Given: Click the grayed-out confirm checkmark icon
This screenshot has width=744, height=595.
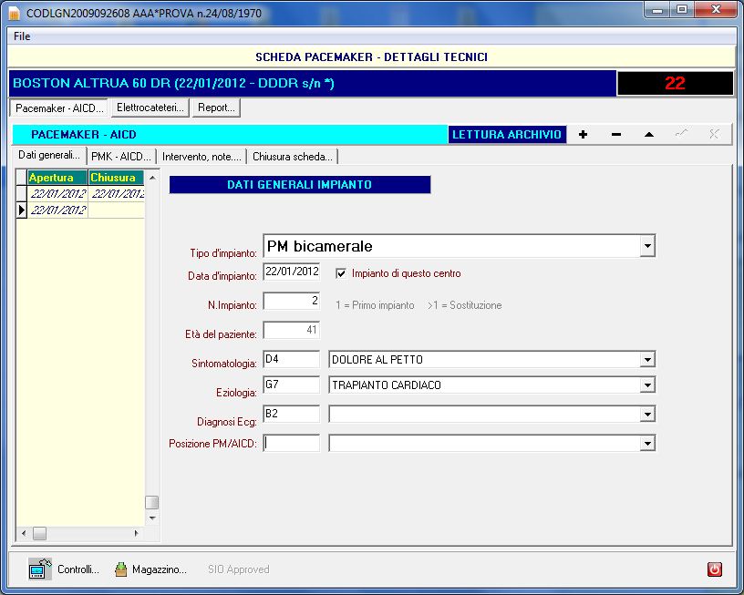Looking at the screenshot, I should click(x=682, y=134).
